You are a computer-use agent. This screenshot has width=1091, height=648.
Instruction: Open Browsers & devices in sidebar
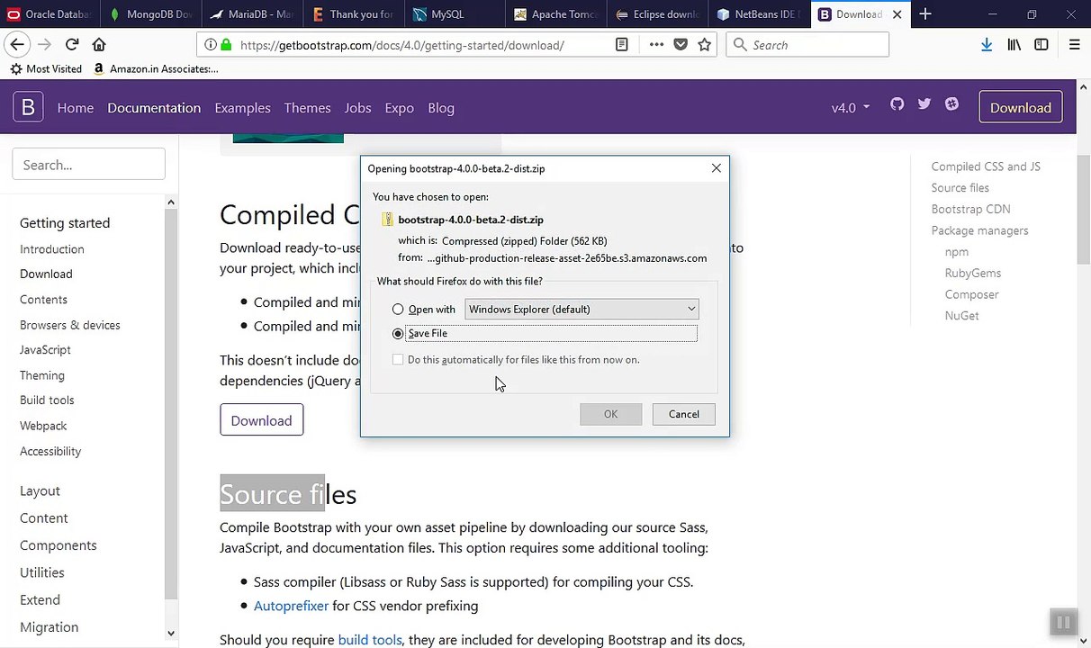point(70,325)
